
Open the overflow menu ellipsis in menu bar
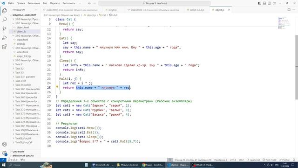coord(80,3)
